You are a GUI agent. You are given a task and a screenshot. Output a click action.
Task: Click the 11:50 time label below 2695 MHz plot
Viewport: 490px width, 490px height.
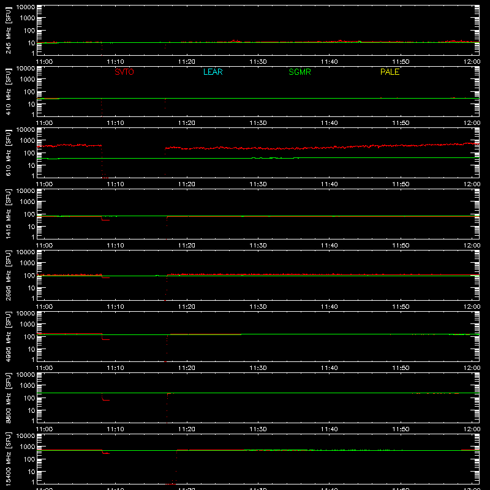point(401,307)
